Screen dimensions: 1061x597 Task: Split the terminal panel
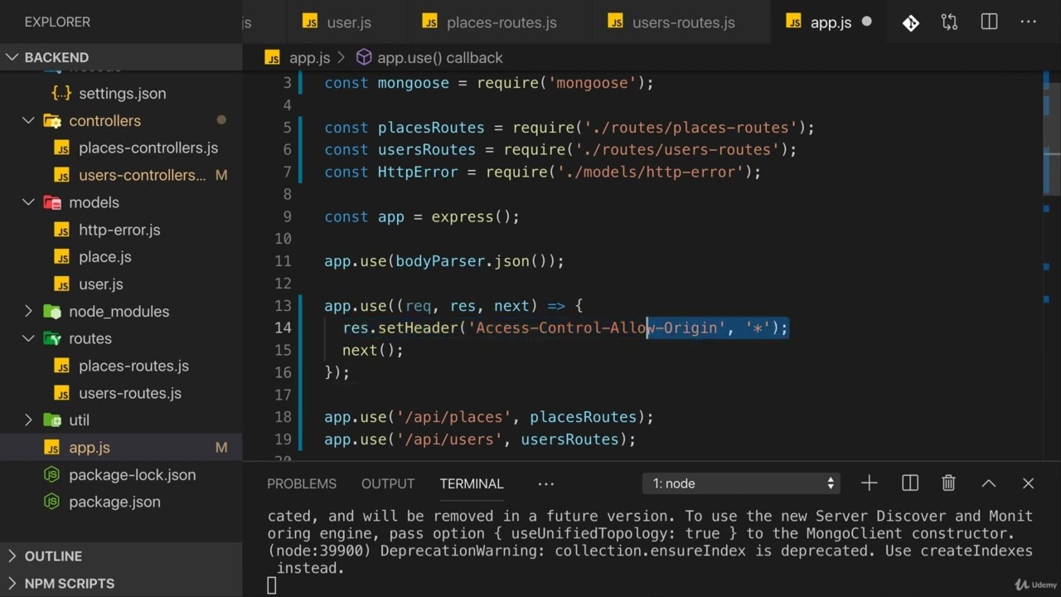click(x=909, y=483)
